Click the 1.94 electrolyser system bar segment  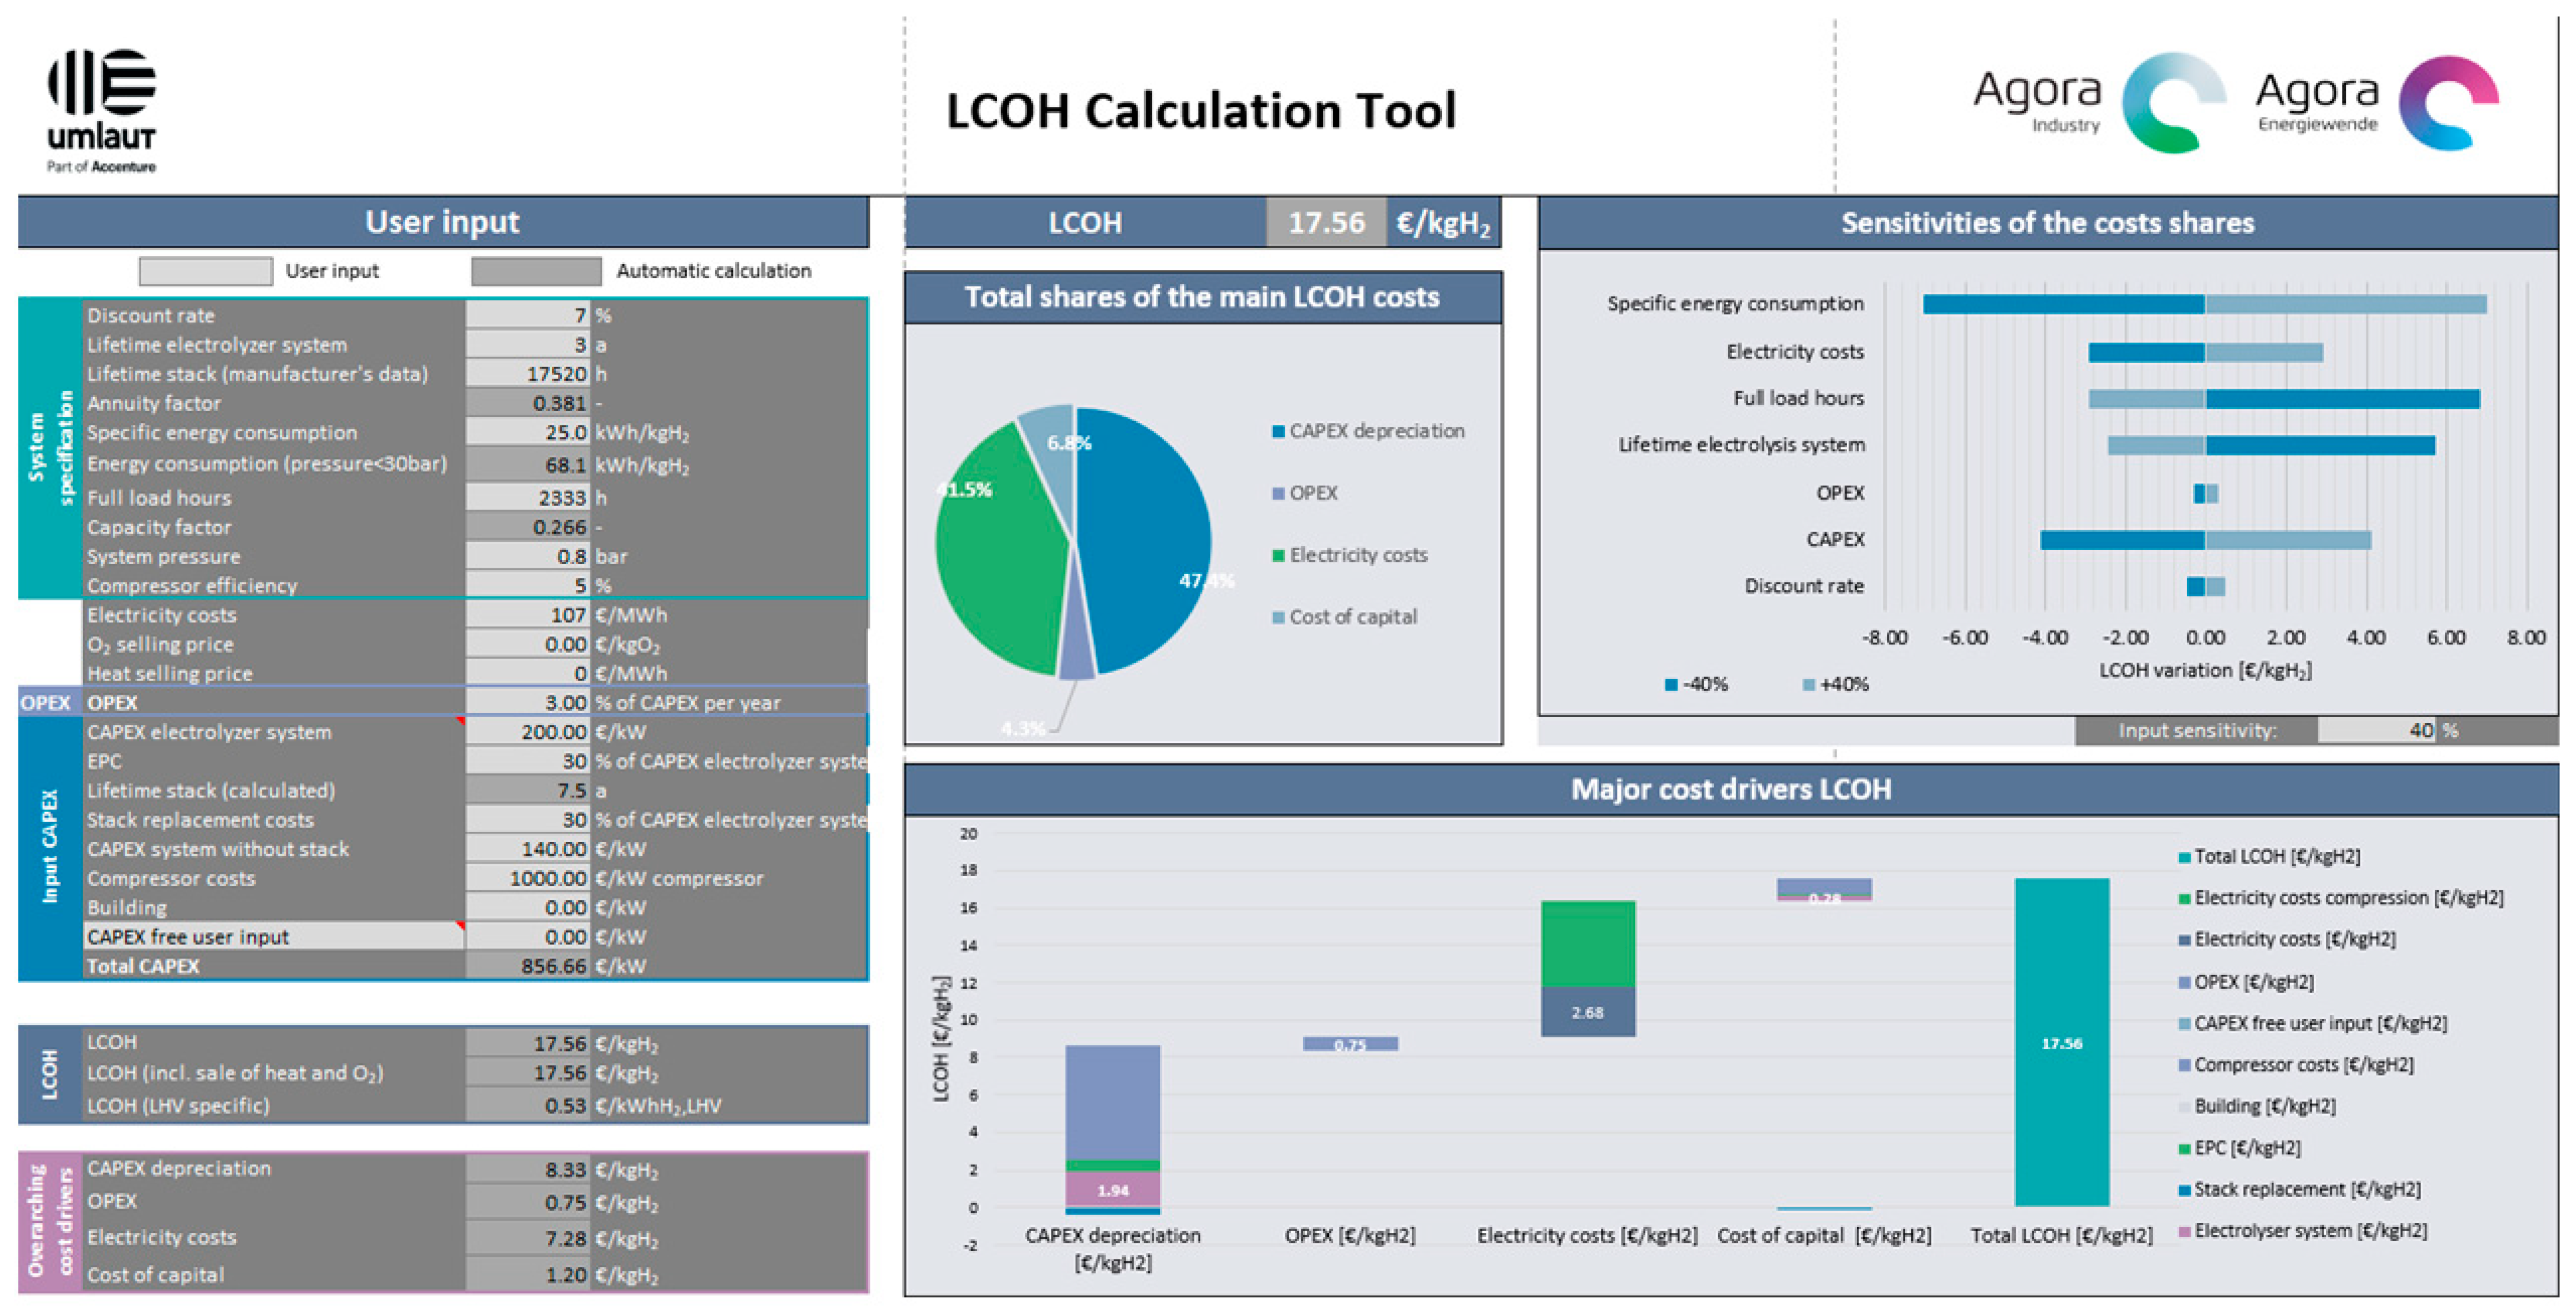click(x=1112, y=1189)
